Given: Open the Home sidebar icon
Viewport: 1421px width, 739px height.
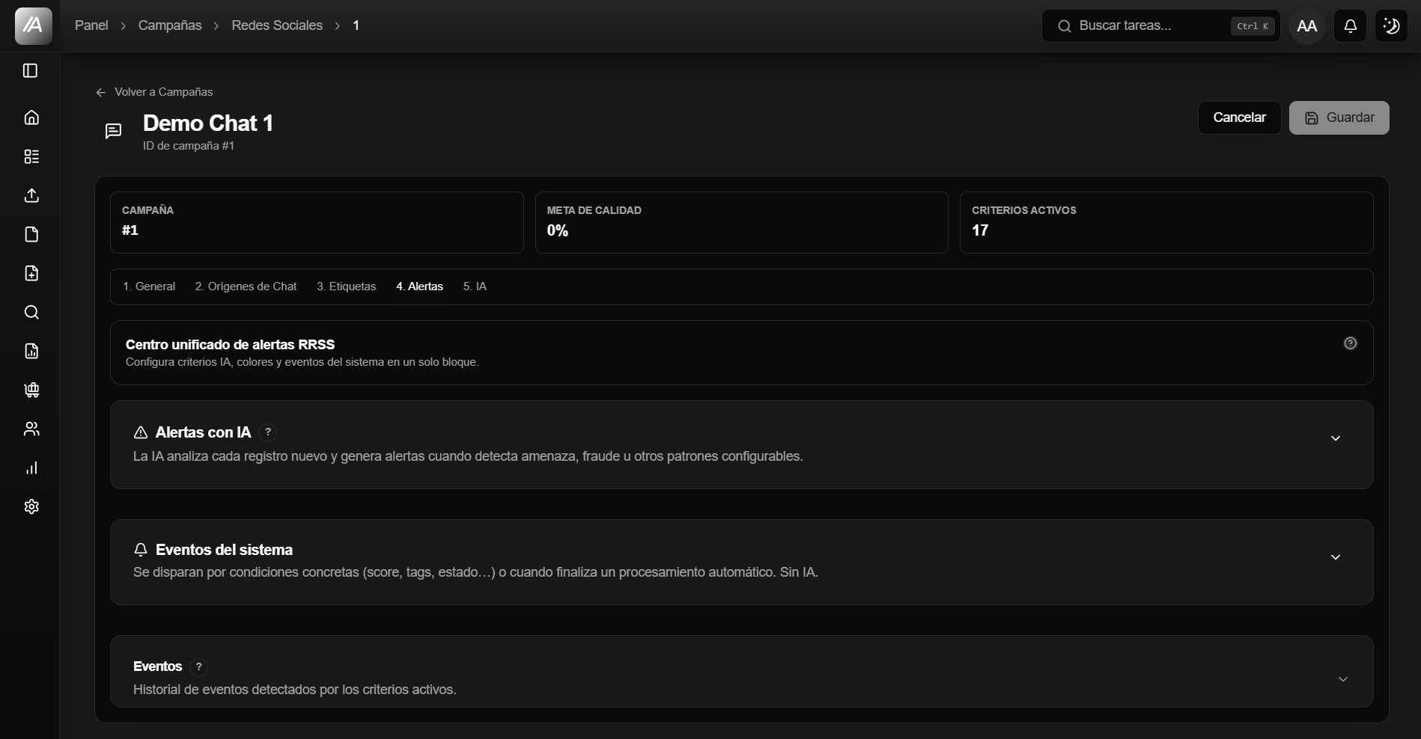Looking at the screenshot, I should tap(31, 117).
